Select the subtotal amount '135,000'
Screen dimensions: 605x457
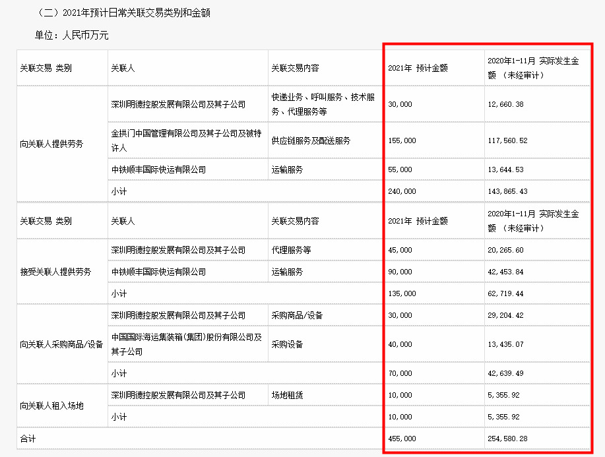402,293
